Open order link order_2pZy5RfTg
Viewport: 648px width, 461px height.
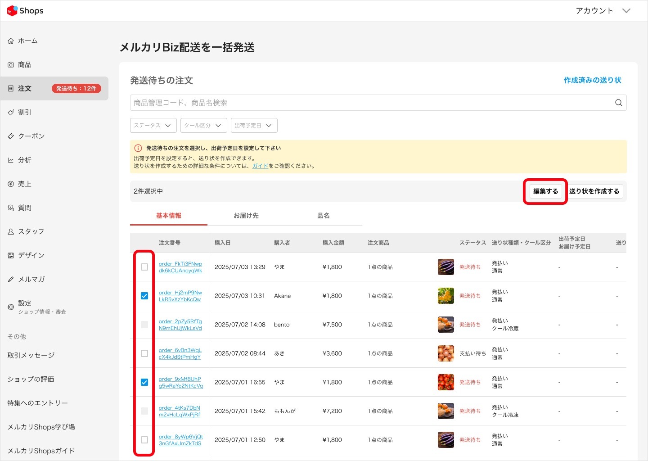180,325
